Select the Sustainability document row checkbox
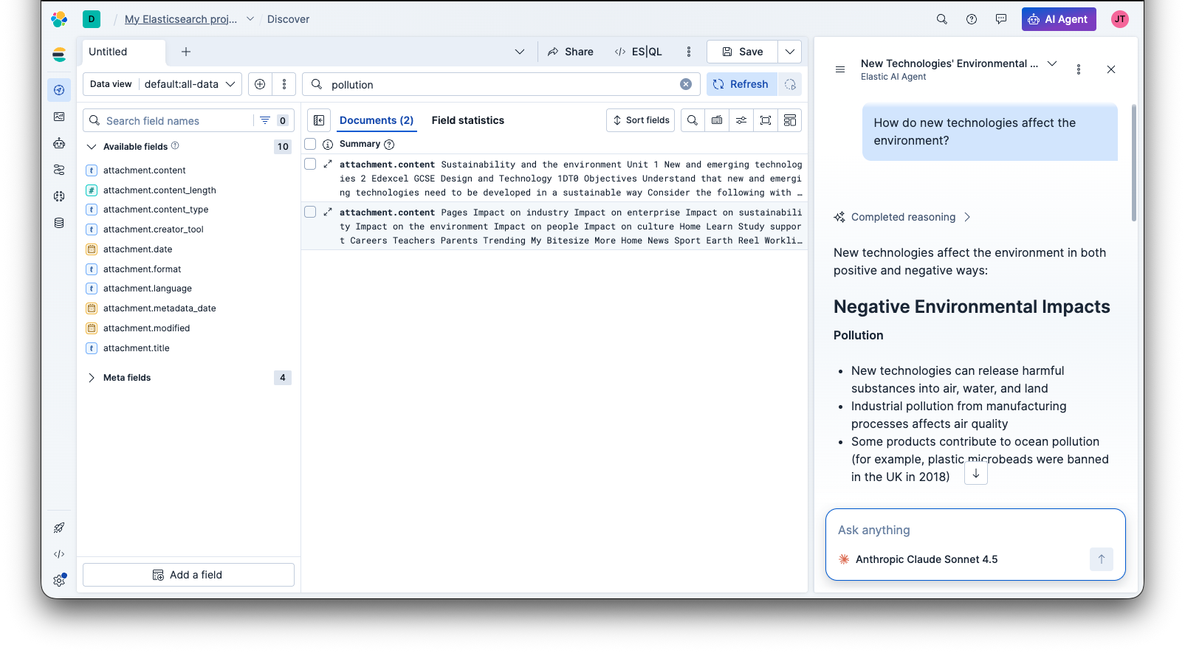Screen dimensions: 1185x653 coord(310,164)
